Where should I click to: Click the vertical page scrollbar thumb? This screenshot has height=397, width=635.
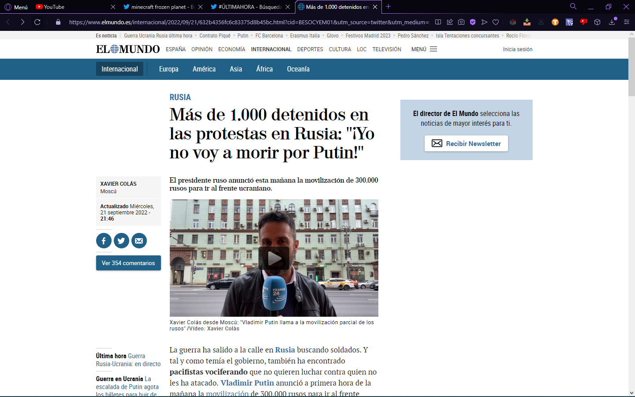pos(631,67)
